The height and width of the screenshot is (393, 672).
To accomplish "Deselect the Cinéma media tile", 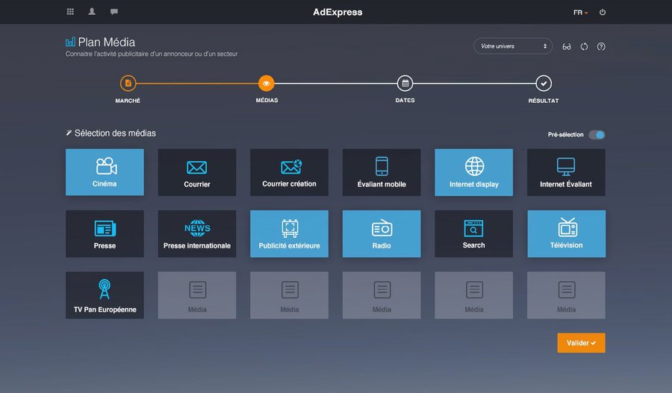I will point(105,172).
